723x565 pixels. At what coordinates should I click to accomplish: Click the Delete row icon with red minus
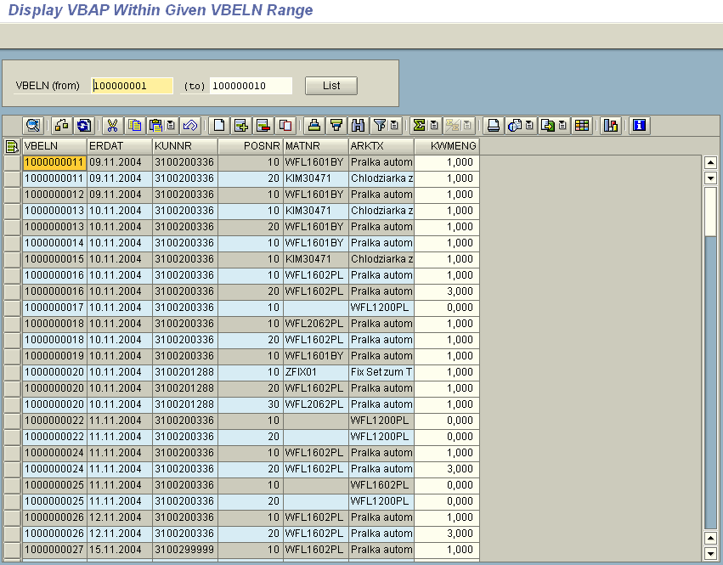pyautogui.click(x=263, y=126)
